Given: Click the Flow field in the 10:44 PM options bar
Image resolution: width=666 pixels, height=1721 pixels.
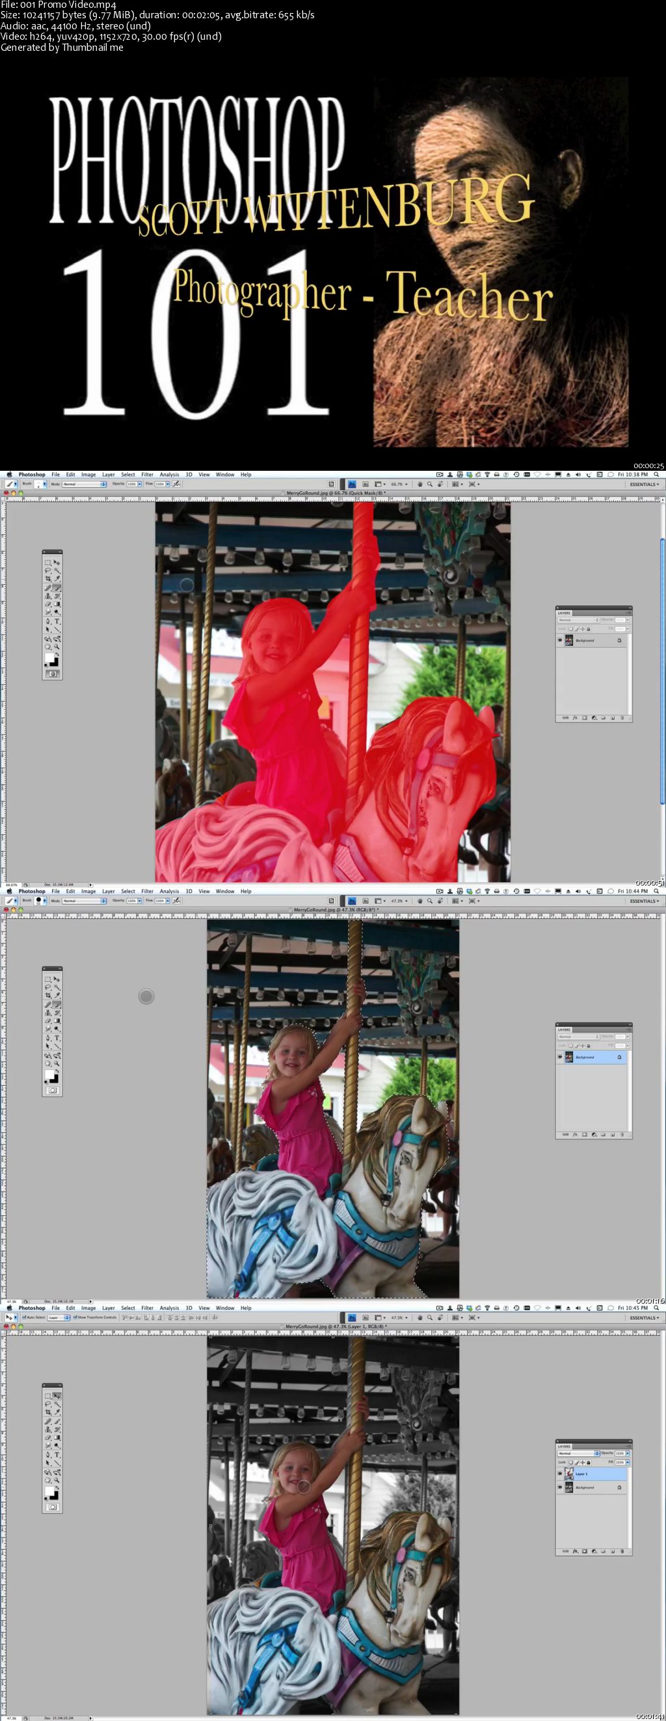Looking at the screenshot, I should click(160, 901).
